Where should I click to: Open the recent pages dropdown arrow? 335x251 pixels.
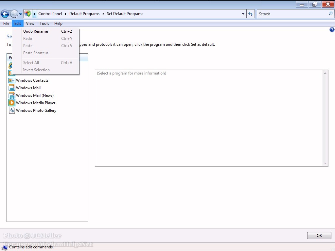(21, 14)
